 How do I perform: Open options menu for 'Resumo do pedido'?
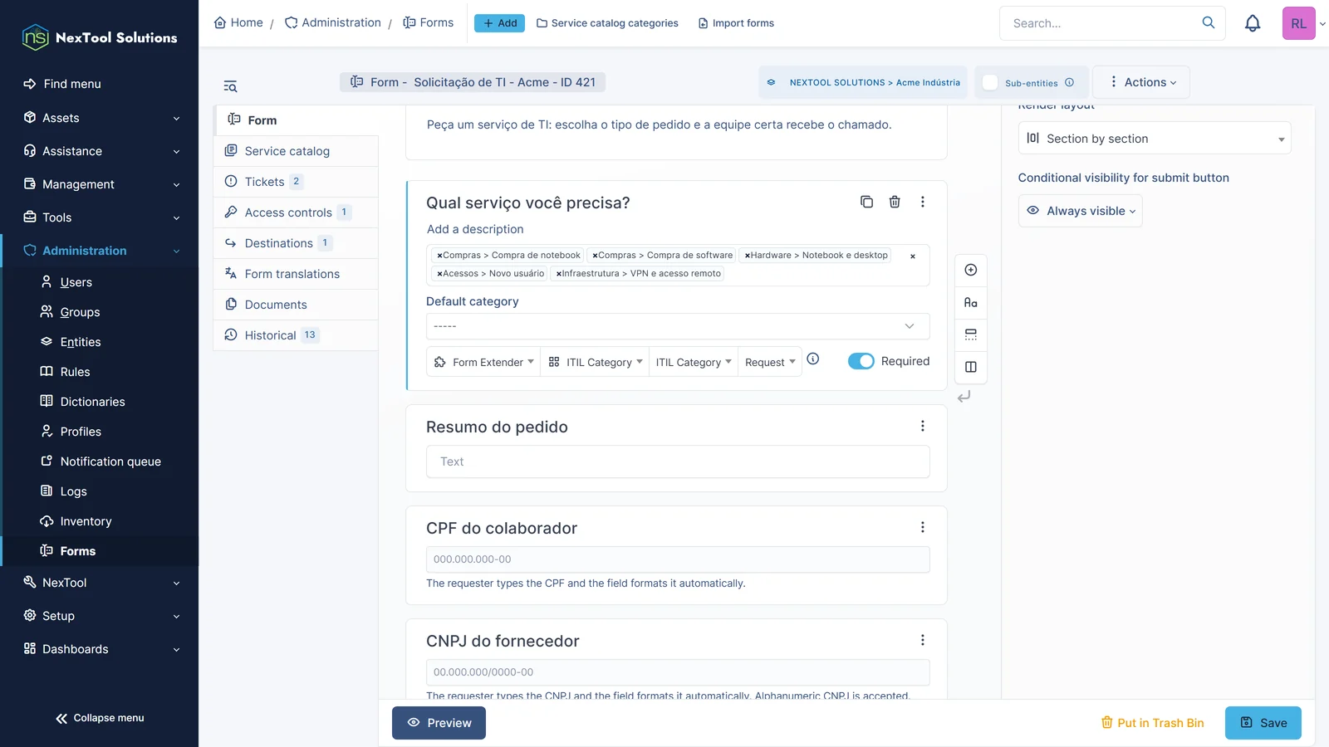coord(922,426)
